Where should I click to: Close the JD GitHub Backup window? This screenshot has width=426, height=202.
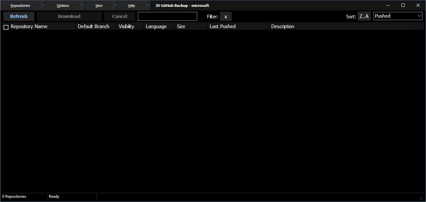point(418,5)
